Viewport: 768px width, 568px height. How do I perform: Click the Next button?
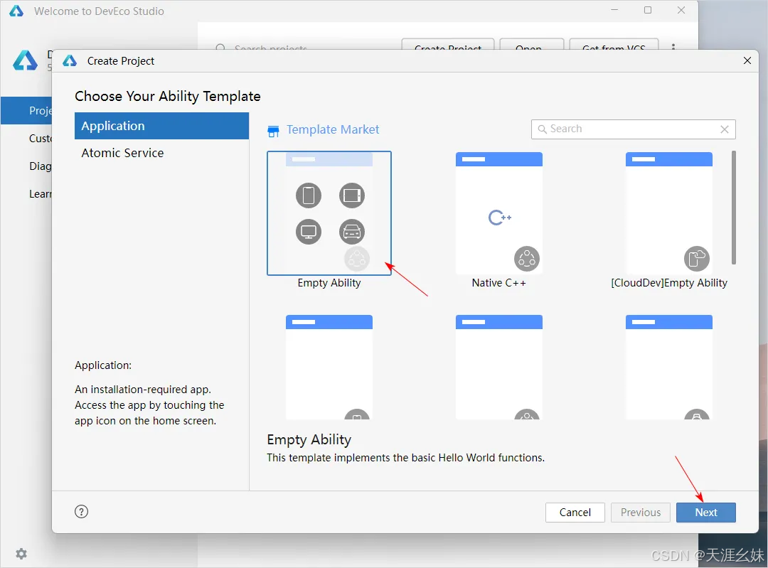coord(706,512)
